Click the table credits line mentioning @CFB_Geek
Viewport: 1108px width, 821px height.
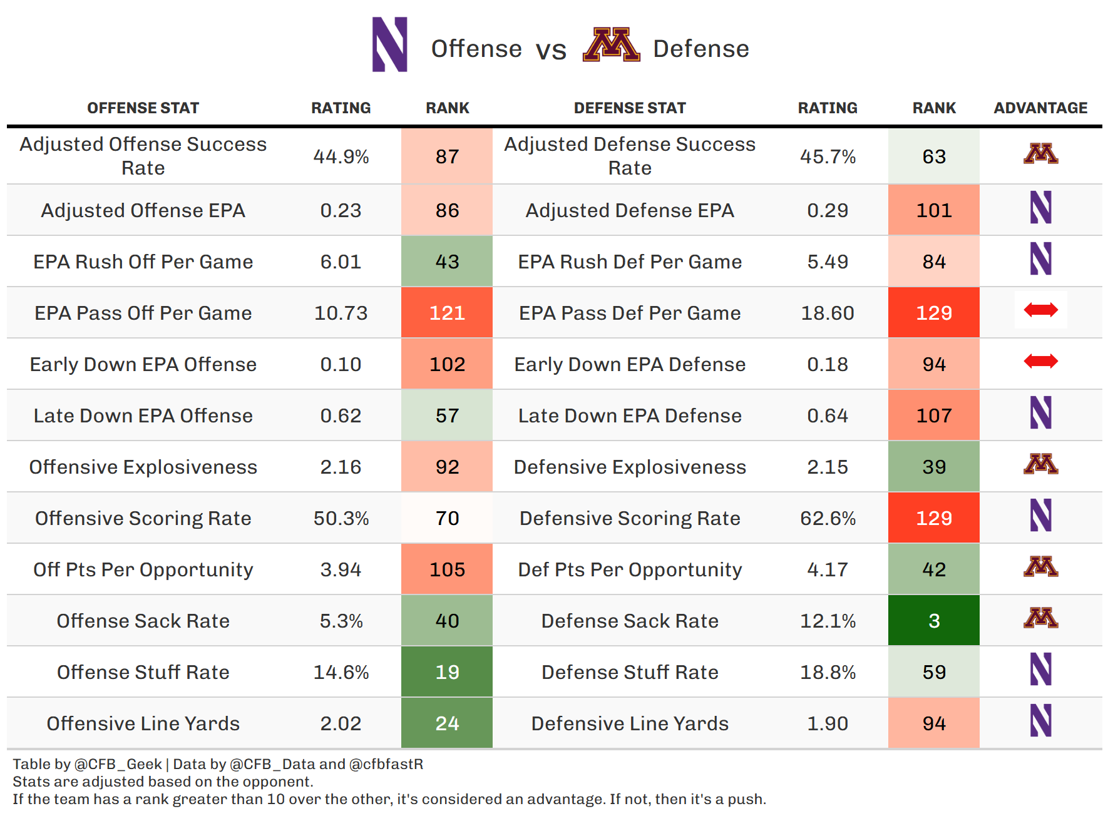[218, 764]
